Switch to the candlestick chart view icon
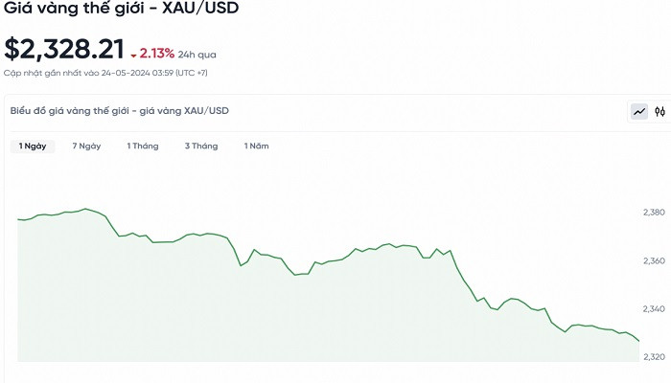The width and height of the screenshot is (671, 383). [660, 112]
